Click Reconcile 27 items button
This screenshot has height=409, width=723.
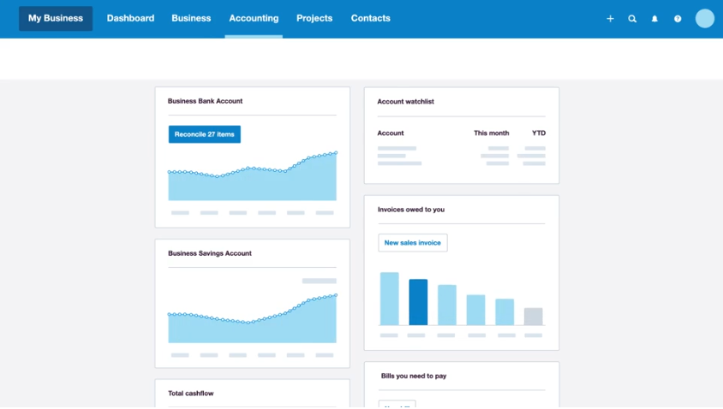point(204,134)
